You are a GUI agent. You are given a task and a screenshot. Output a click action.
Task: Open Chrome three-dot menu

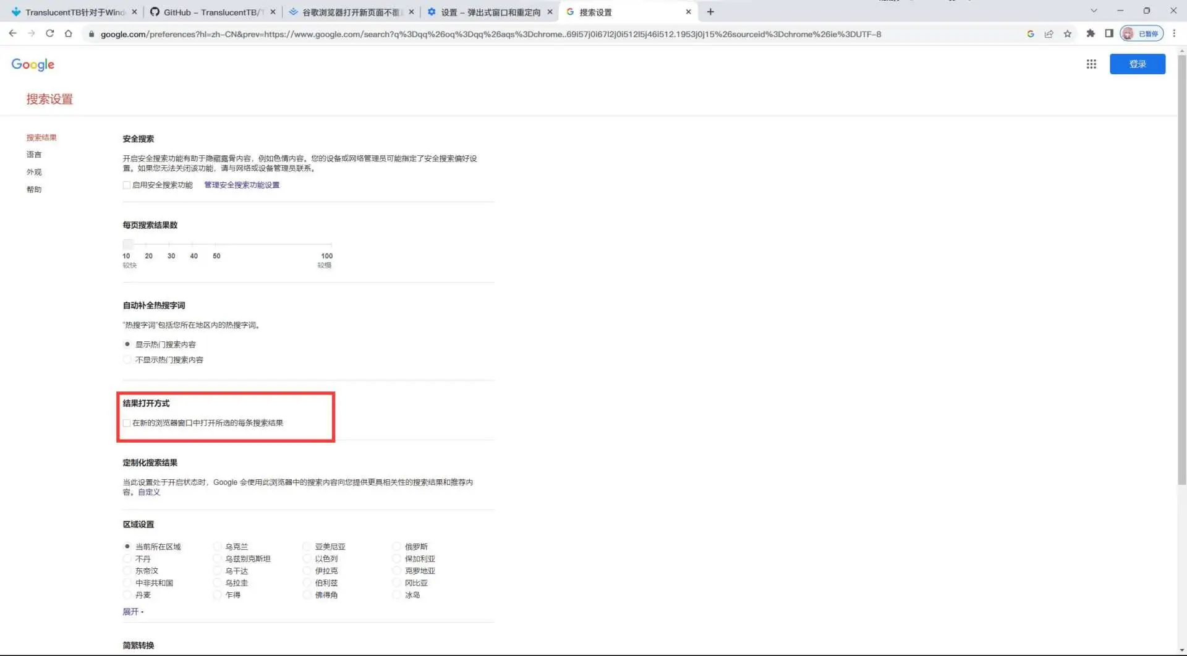1174,33
